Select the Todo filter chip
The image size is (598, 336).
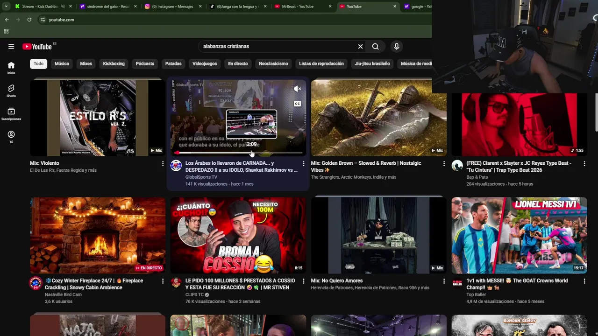[38, 63]
